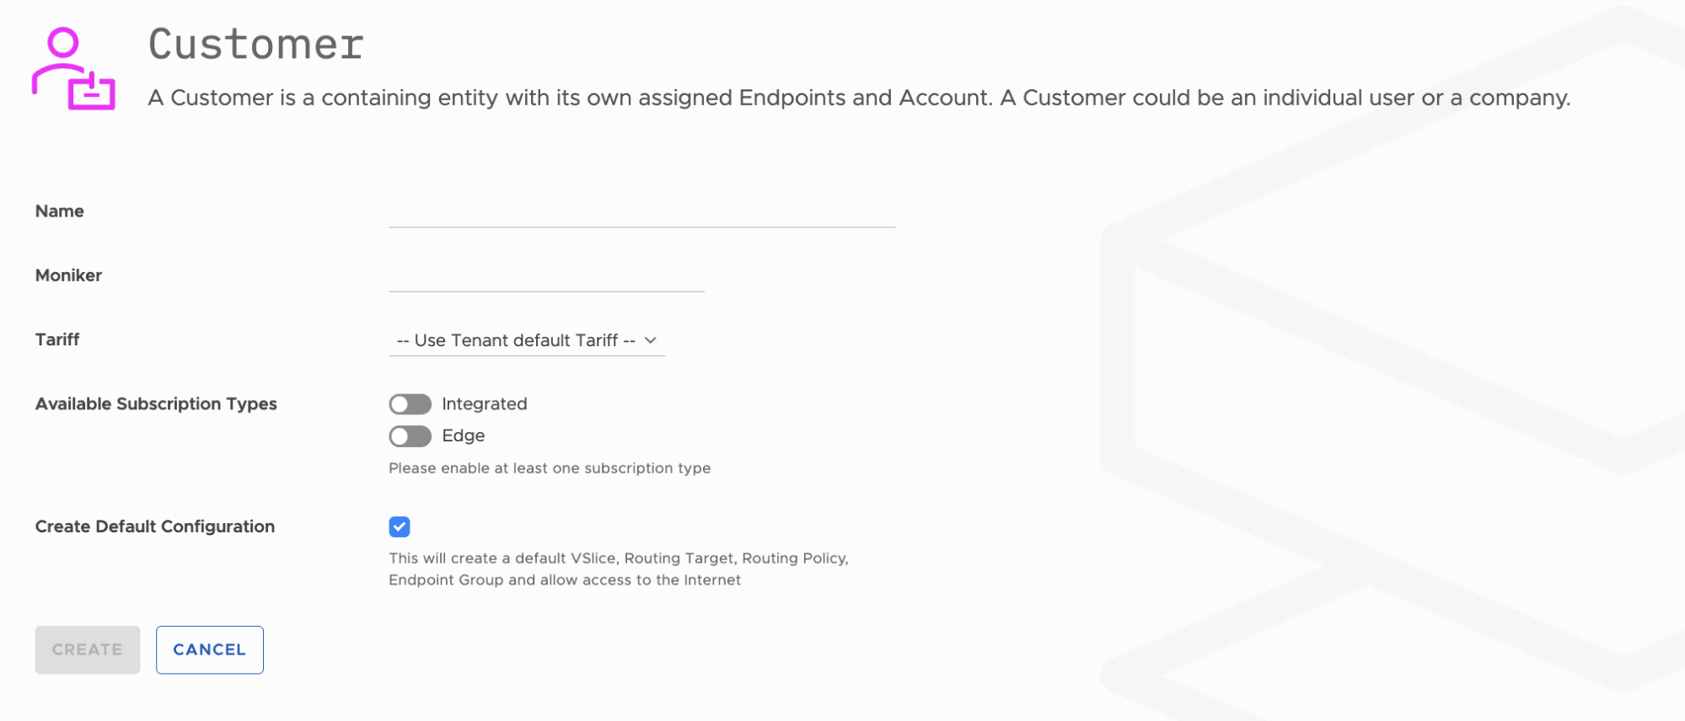Click the default VSlice description text
Screen dimensions: 1685x721
(619, 569)
